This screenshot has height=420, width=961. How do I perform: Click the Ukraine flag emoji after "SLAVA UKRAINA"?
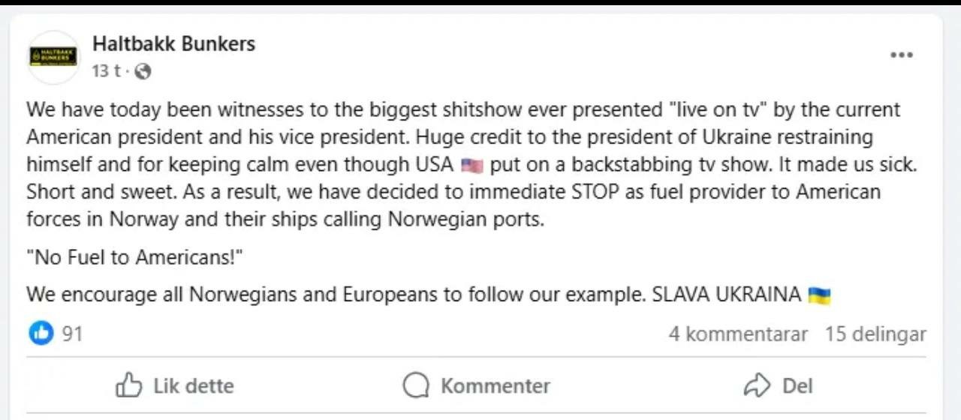click(819, 295)
